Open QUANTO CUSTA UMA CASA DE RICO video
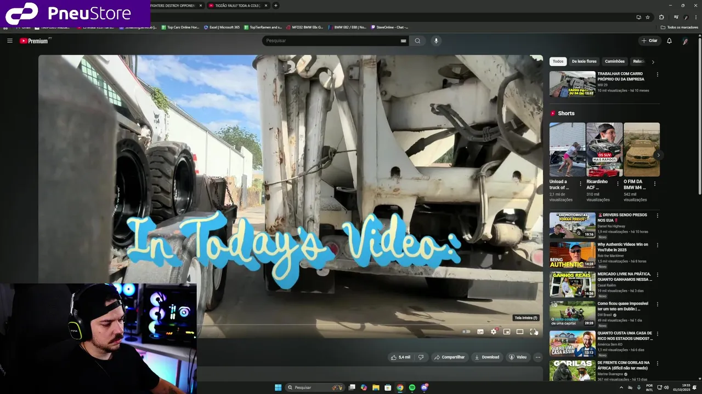The image size is (702, 394). tap(573, 343)
